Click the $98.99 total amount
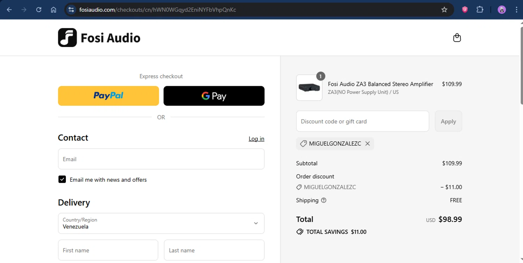Viewport: 523px width, 263px height. click(x=450, y=219)
